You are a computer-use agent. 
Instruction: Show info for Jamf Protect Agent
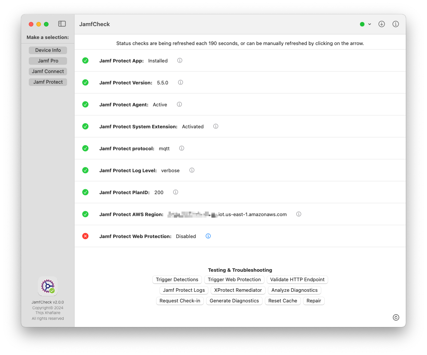[179, 104]
